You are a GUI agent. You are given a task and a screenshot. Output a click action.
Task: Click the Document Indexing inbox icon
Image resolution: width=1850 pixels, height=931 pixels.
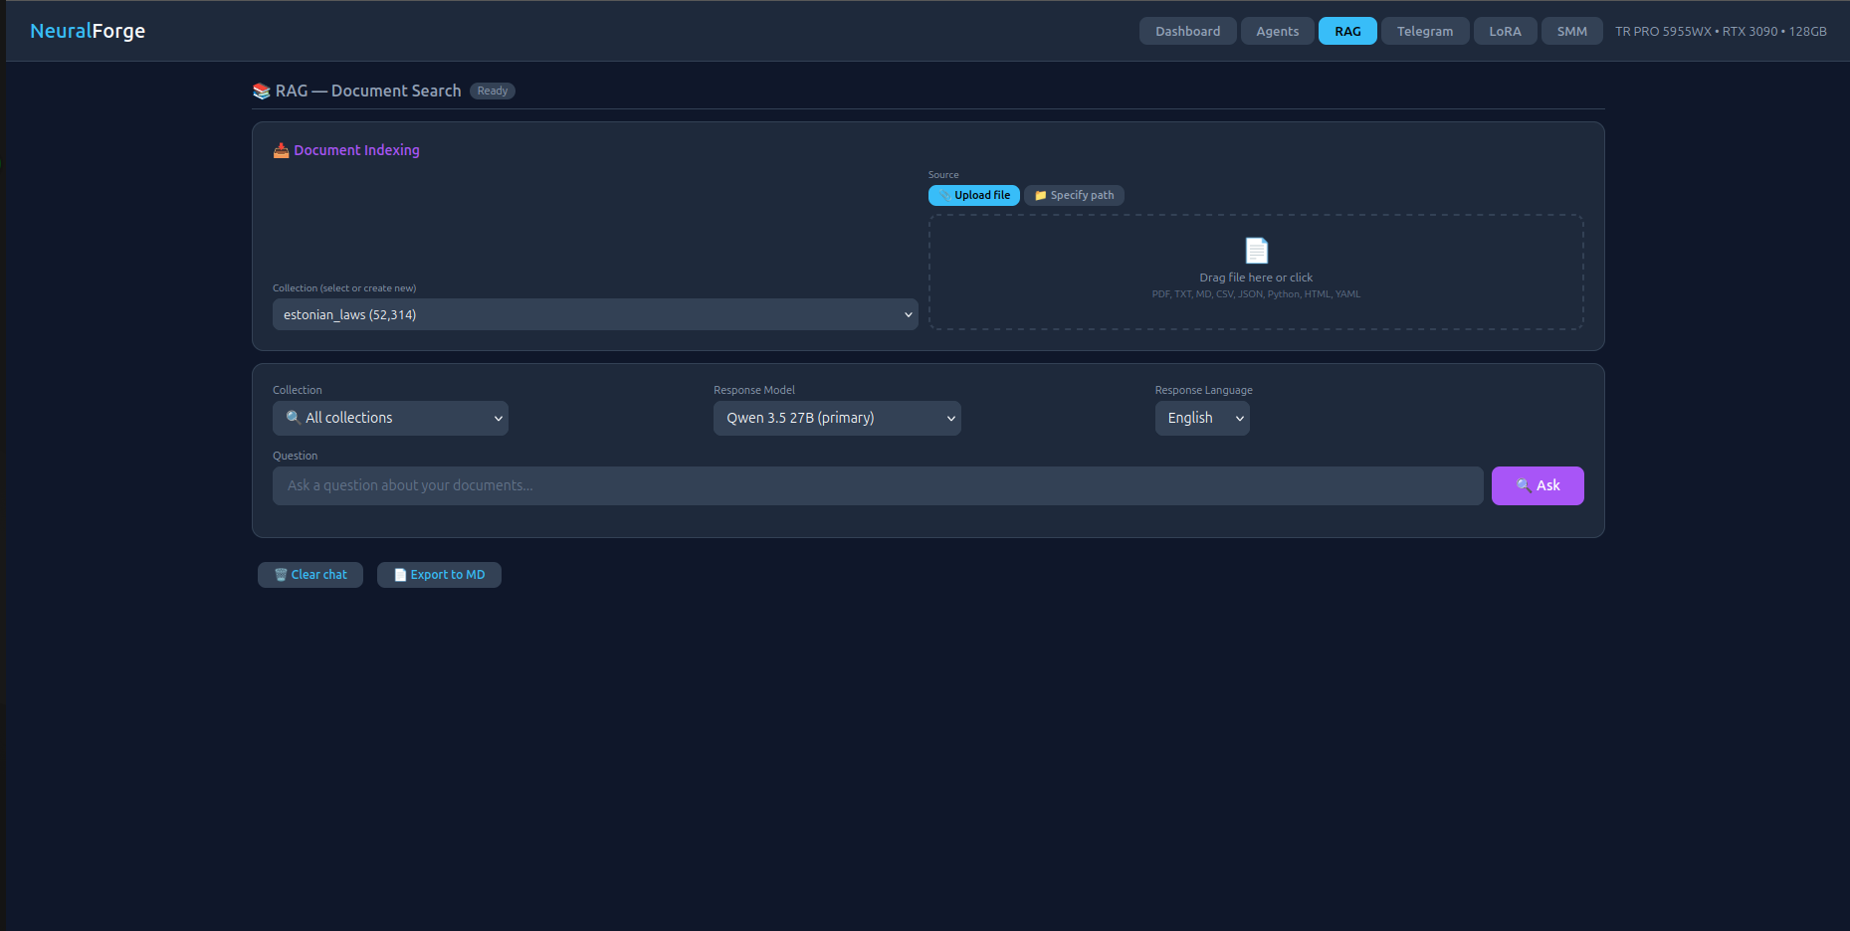(x=282, y=150)
